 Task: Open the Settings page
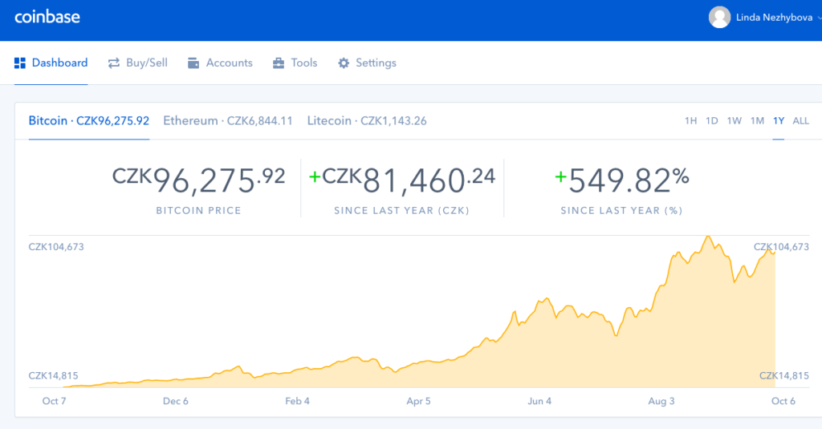(x=367, y=63)
